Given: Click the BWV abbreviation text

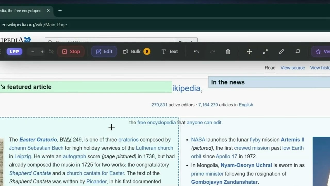Looking at the screenshot, I should click(x=65, y=140).
